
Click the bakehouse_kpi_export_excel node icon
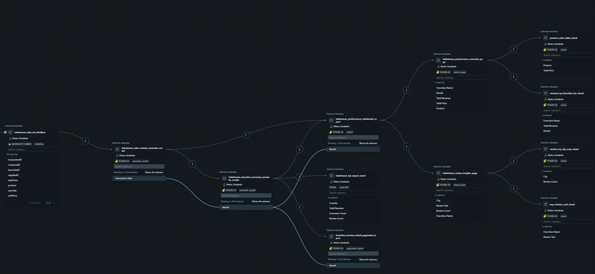[x=331, y=176]
